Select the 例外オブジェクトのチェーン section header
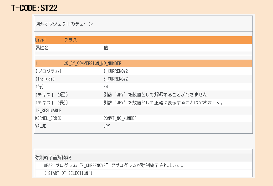The width and height of the screenshot is (273, 186). point(64,24)
